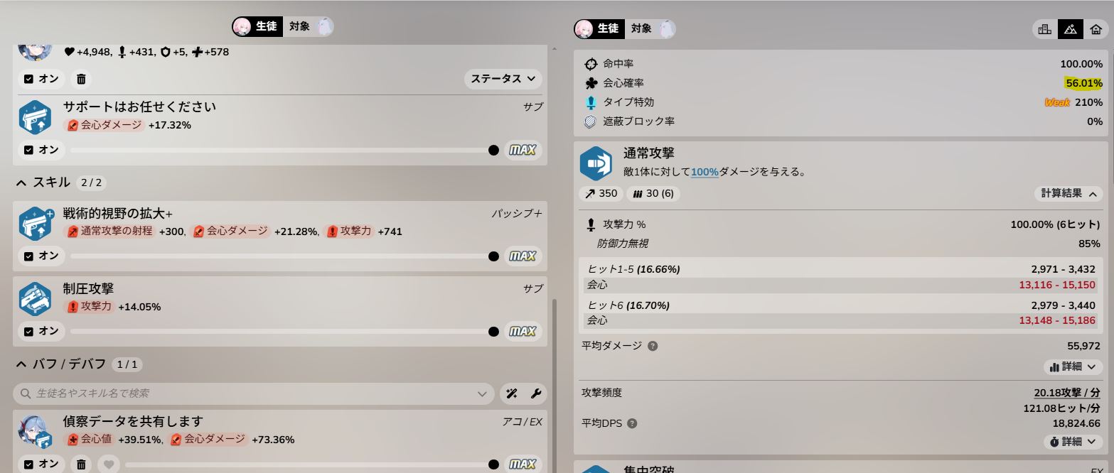Click アコ's portrait on the buff row
1114x473 pixels.
(34, 430)
